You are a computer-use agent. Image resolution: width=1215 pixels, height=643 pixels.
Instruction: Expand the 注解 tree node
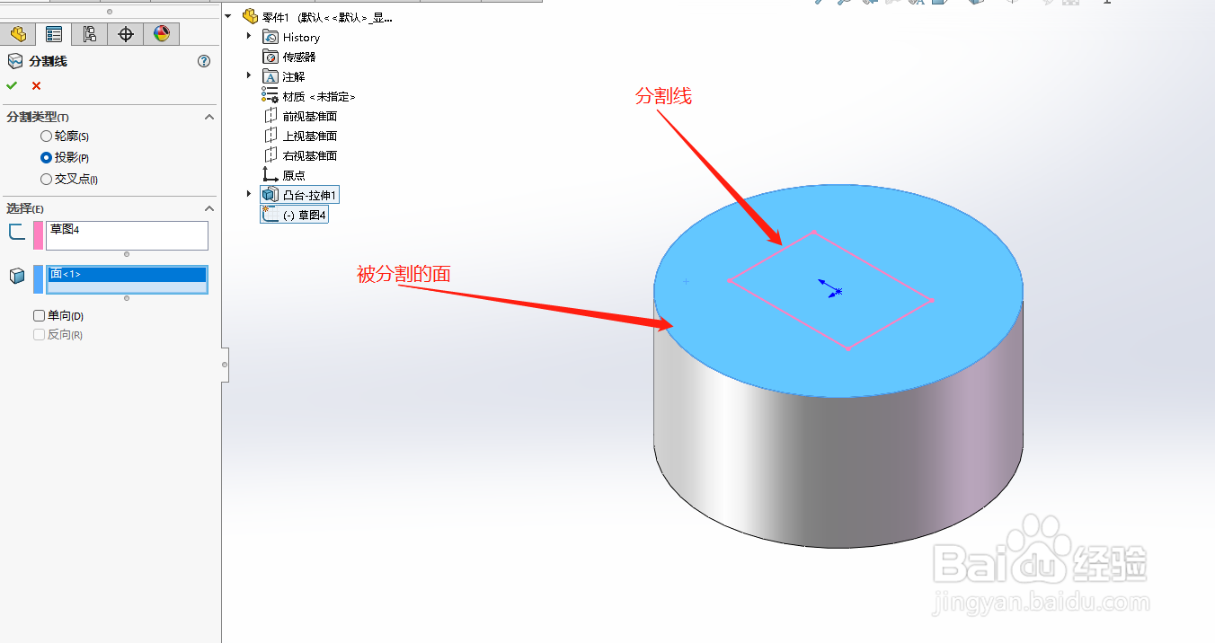pyautogui.click(x=249, y=76)
